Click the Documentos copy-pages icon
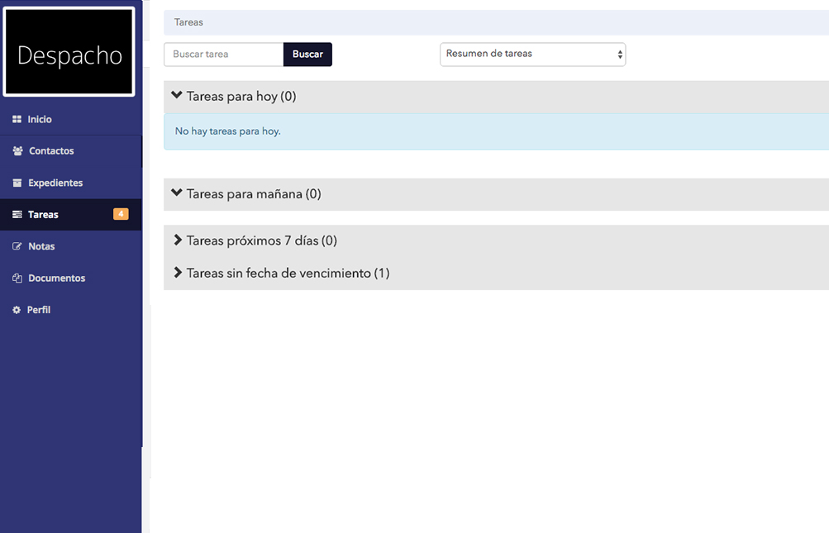The width and height of the screenshot is (829, 533). pyautogui.click(x=17, y=278)
